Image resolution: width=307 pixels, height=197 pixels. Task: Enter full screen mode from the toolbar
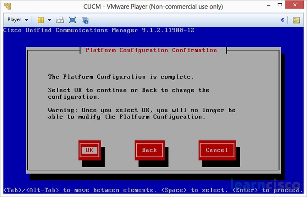click(72, 20)
